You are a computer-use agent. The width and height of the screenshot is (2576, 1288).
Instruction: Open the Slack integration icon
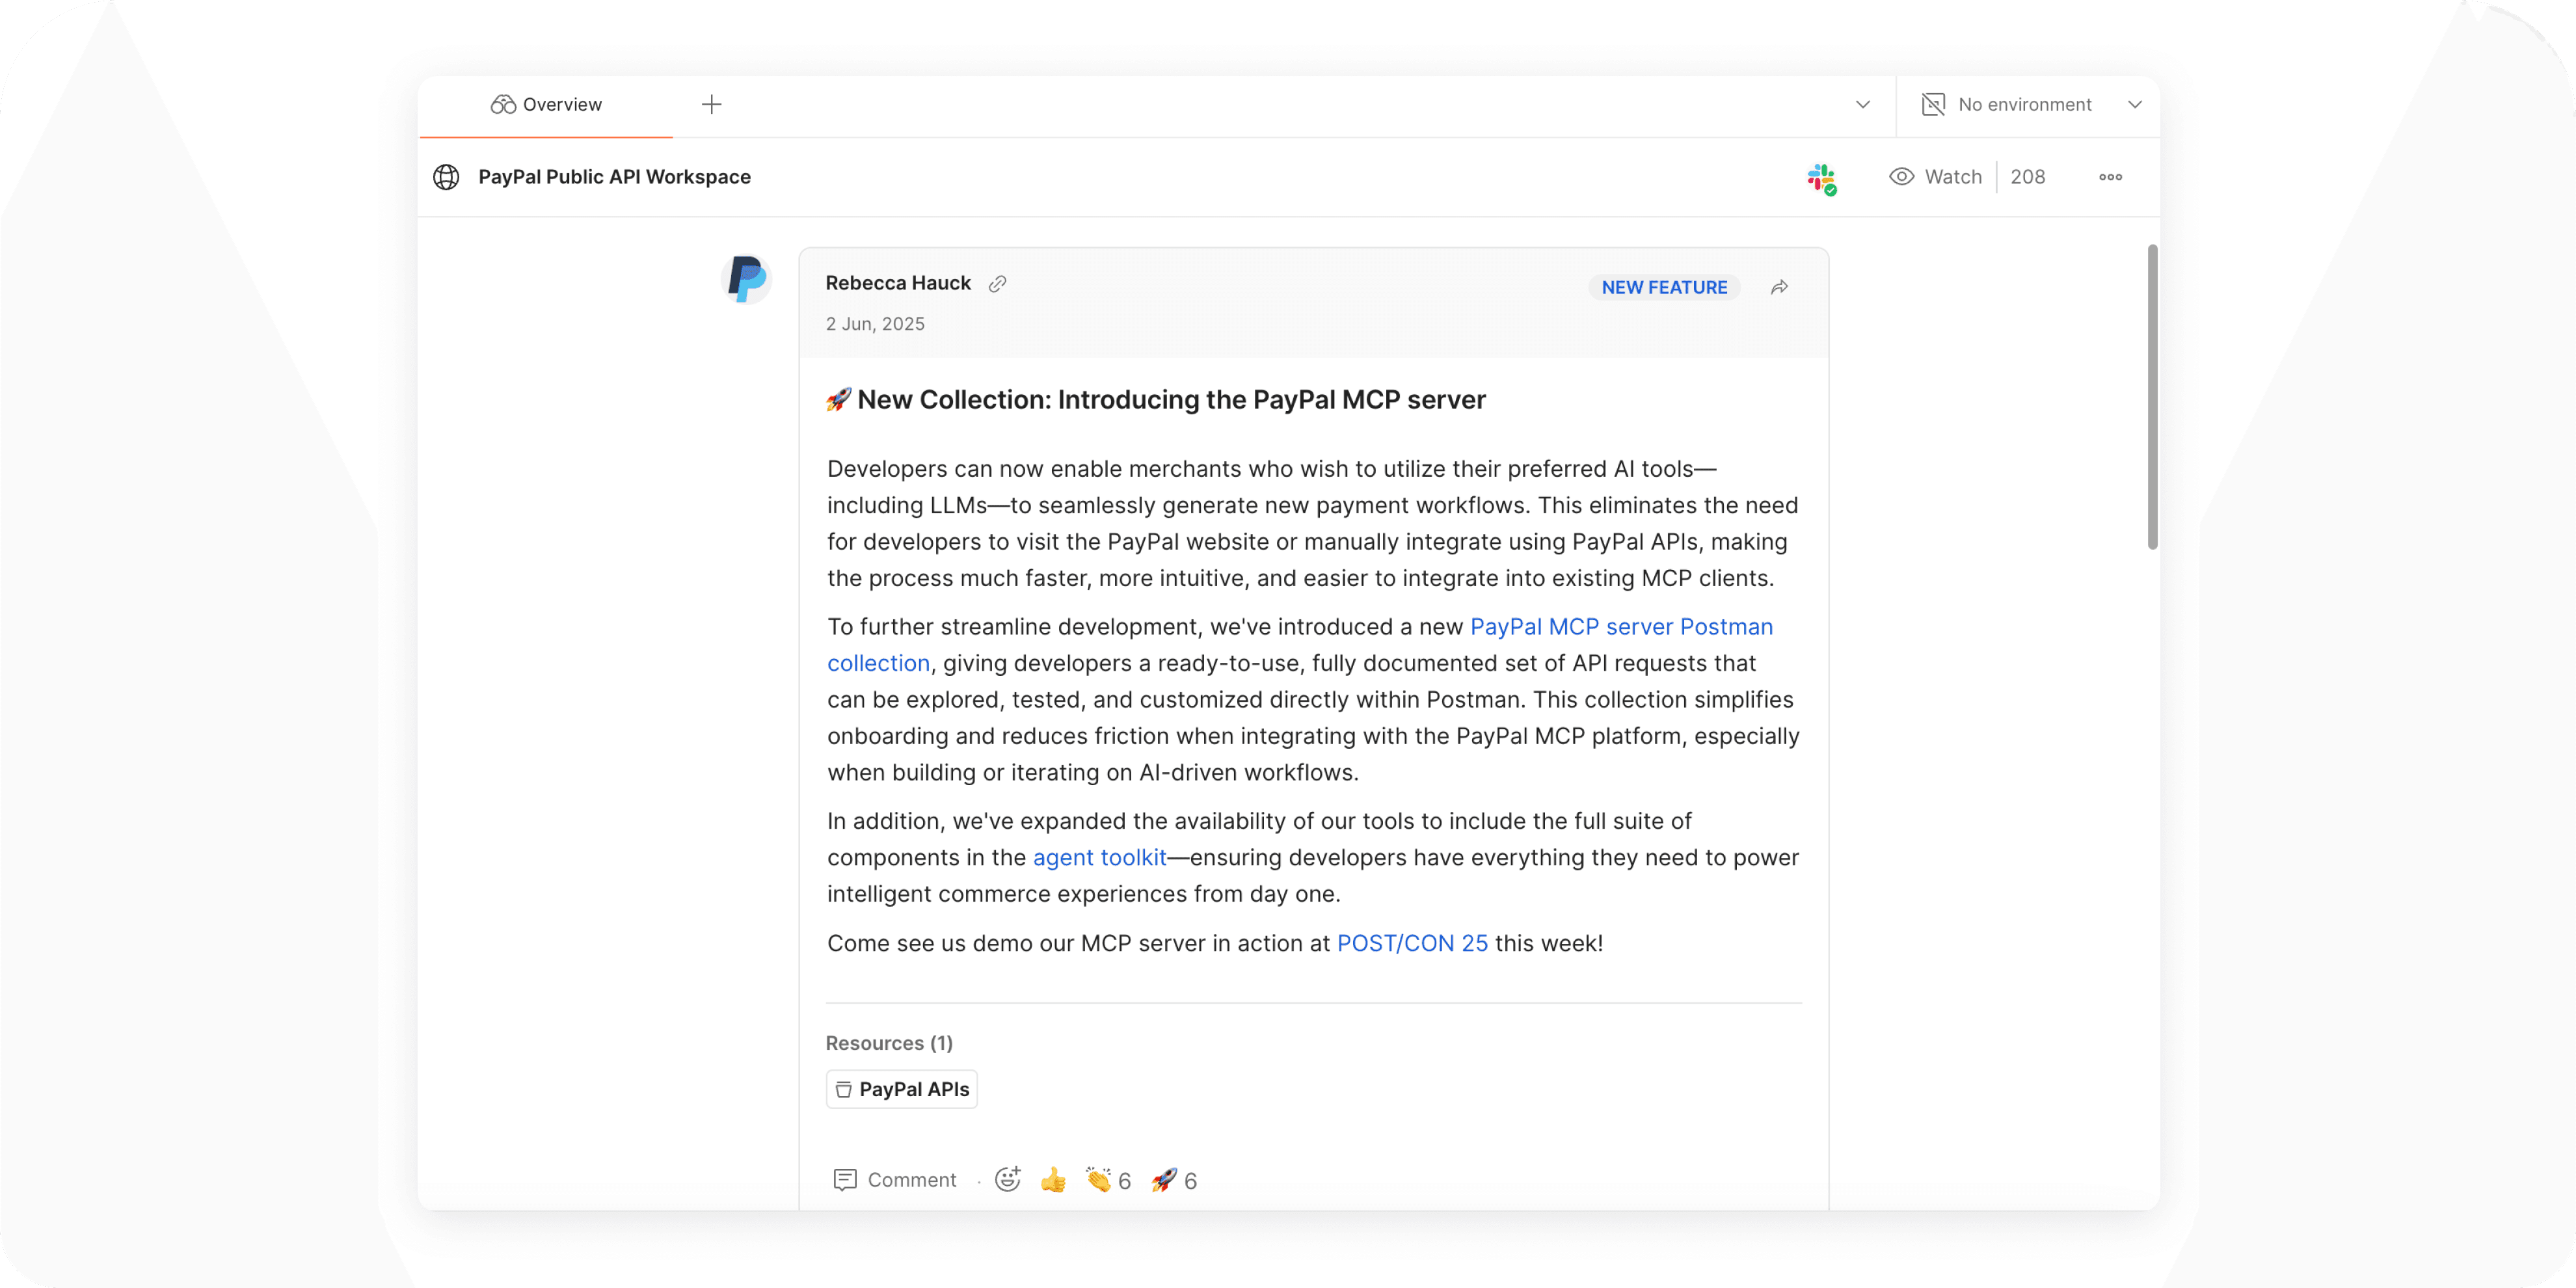pos(1821,178)
